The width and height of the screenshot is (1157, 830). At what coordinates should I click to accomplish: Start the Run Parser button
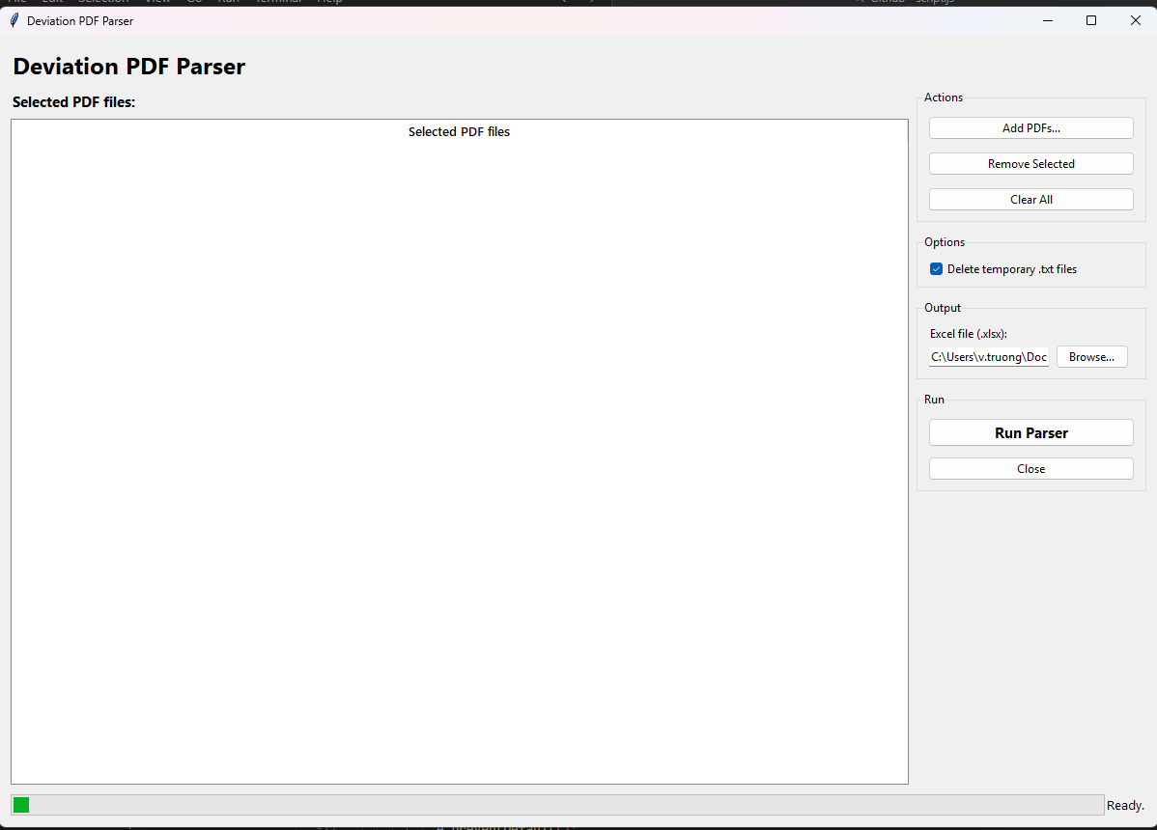coord(1030,432)
